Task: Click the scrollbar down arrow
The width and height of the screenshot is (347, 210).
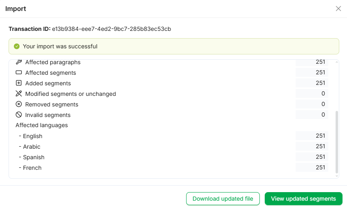Action: click(x=336, y=176)
